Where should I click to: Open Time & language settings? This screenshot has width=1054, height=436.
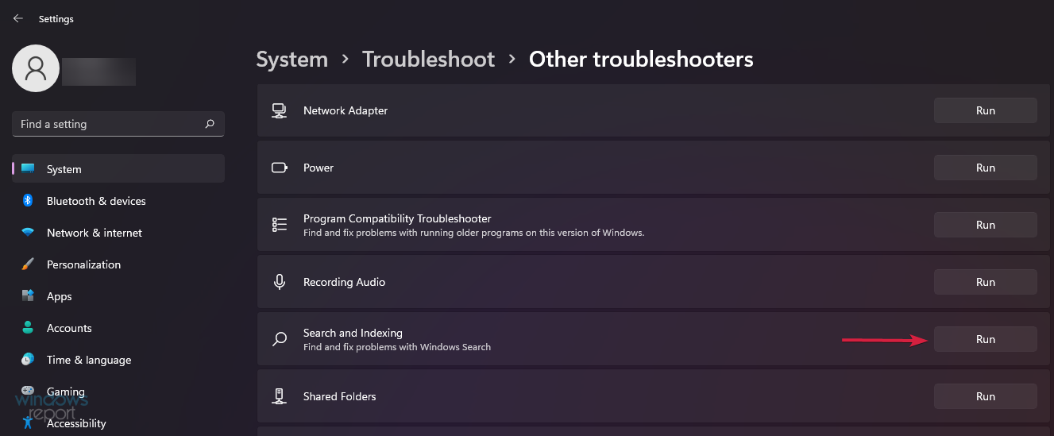pos(88,360)
